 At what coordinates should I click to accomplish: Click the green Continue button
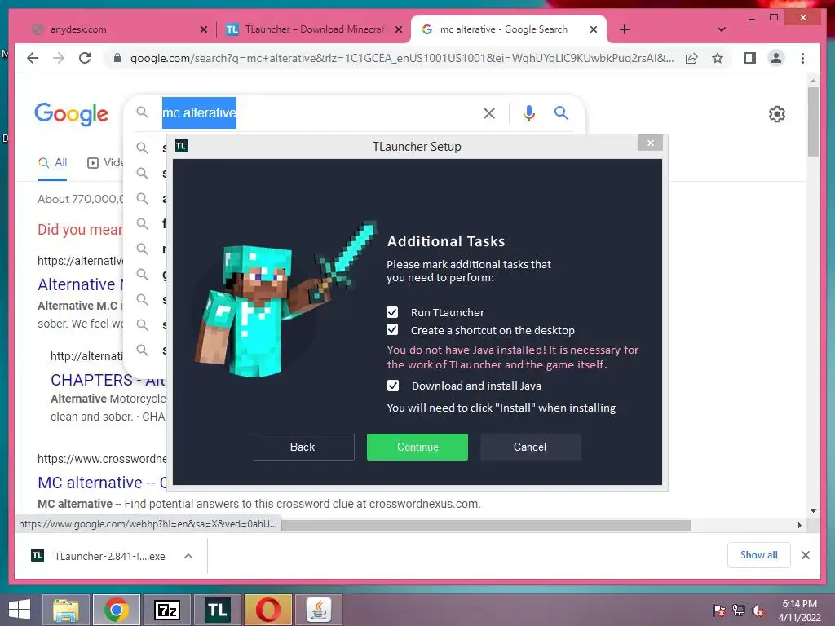pyautogui.click(x=417, y=447)
